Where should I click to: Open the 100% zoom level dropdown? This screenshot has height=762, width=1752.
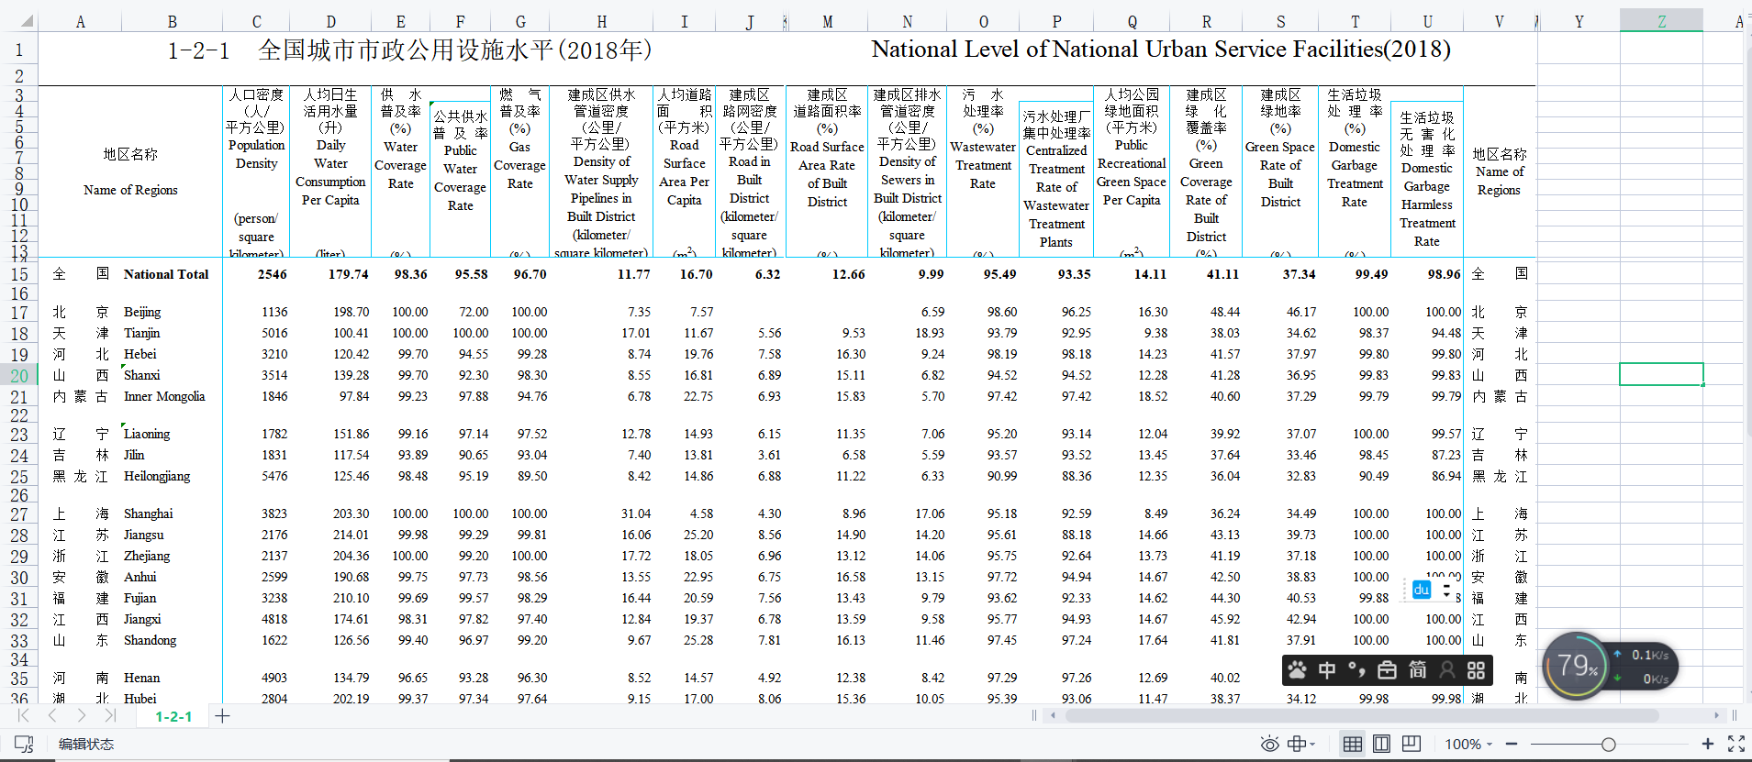(x=1468, y=744)
